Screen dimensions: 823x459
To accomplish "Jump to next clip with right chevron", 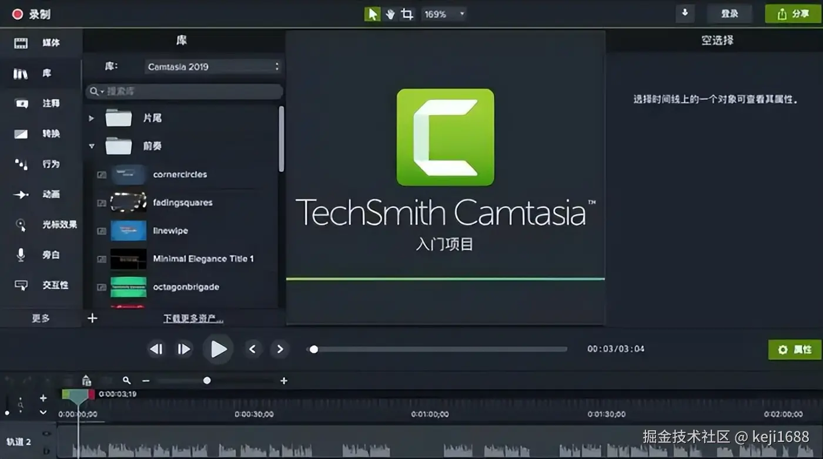I will (x=280, y=349).
